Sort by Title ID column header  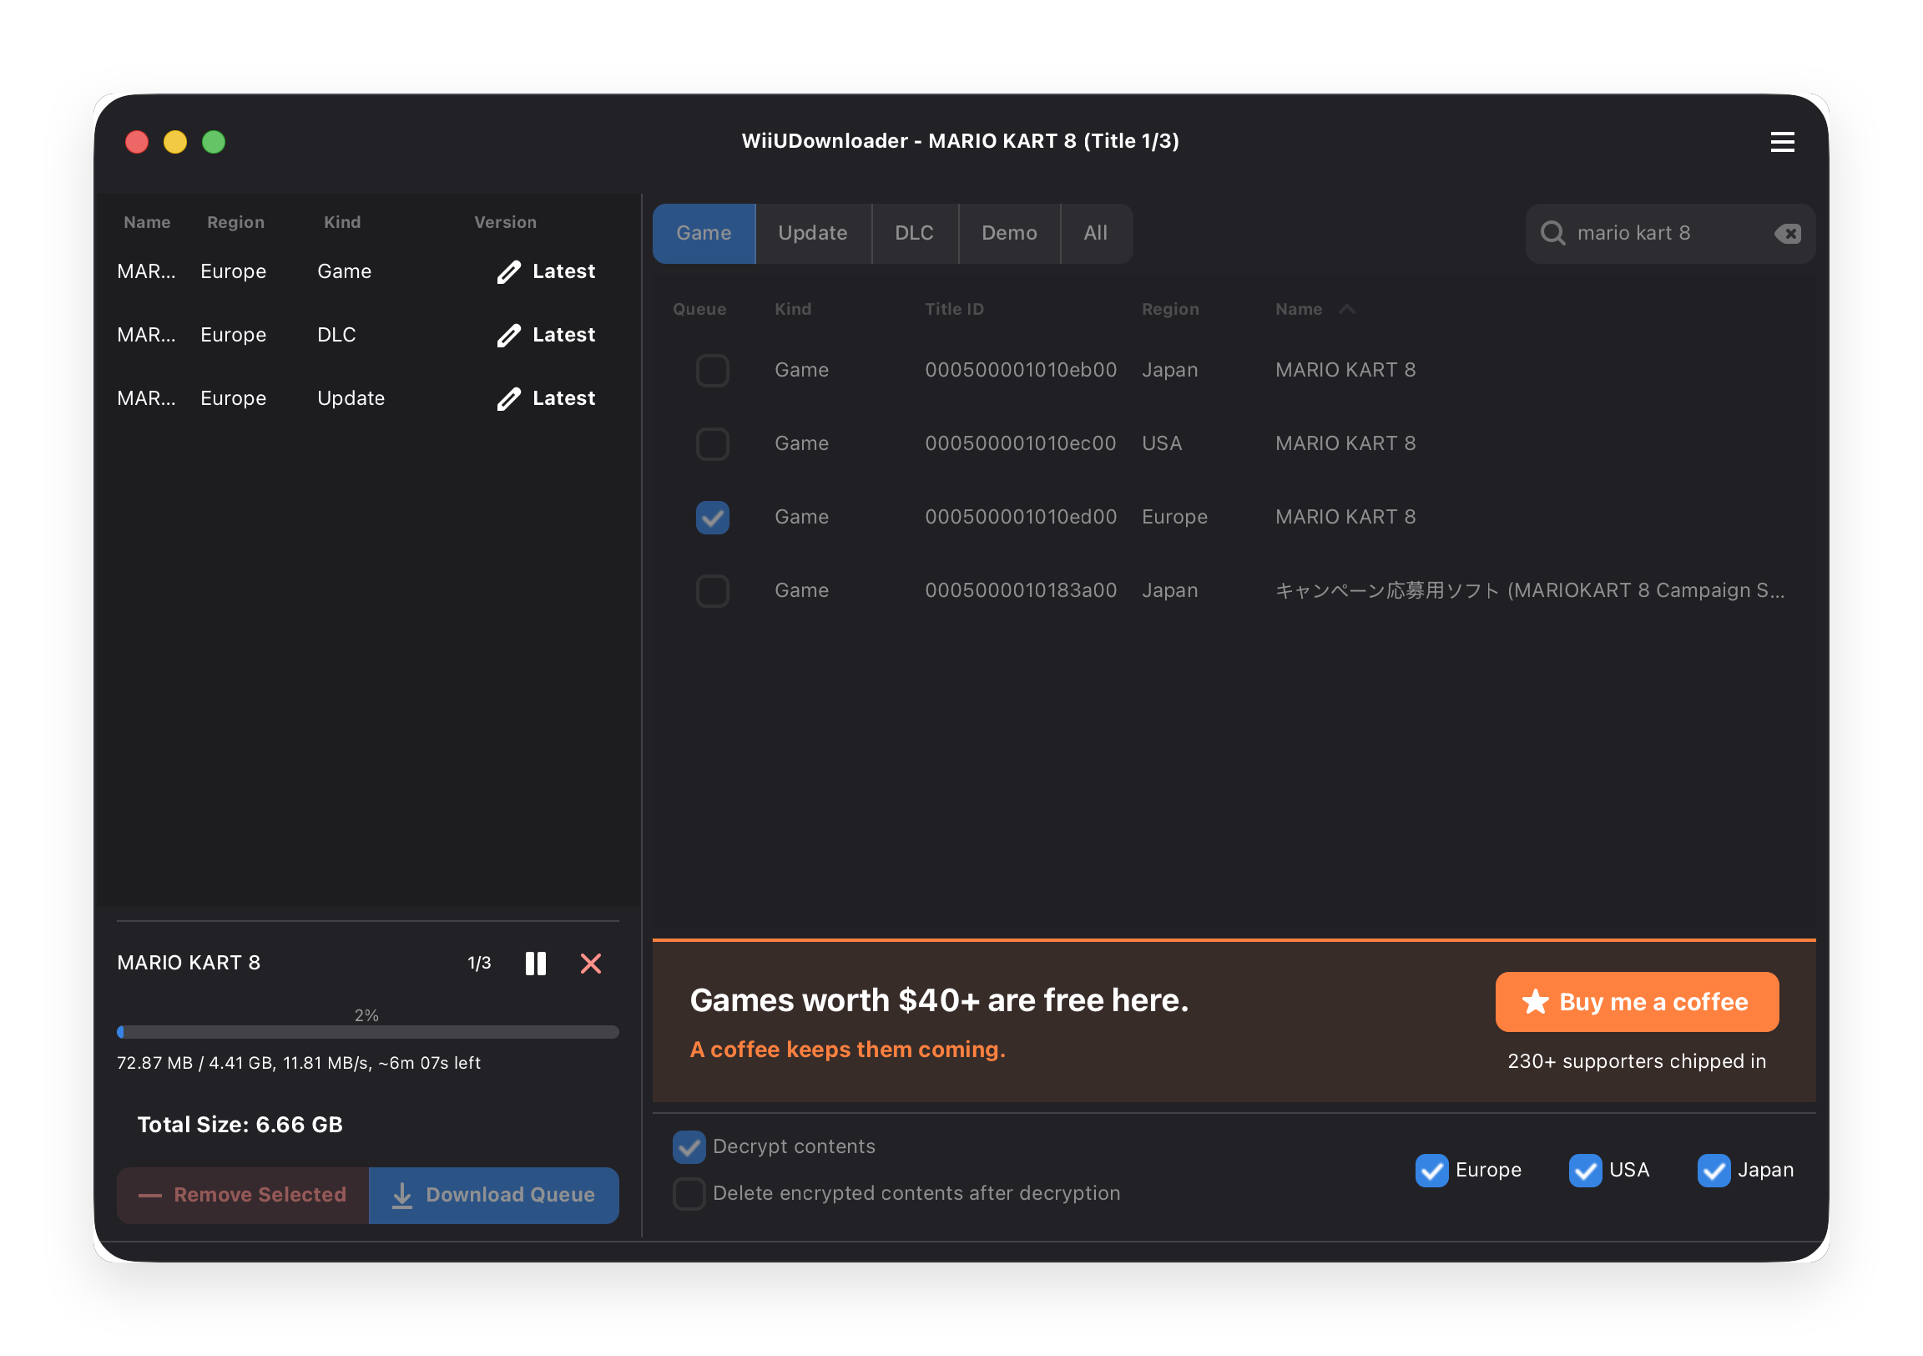[x=954, y=309]
